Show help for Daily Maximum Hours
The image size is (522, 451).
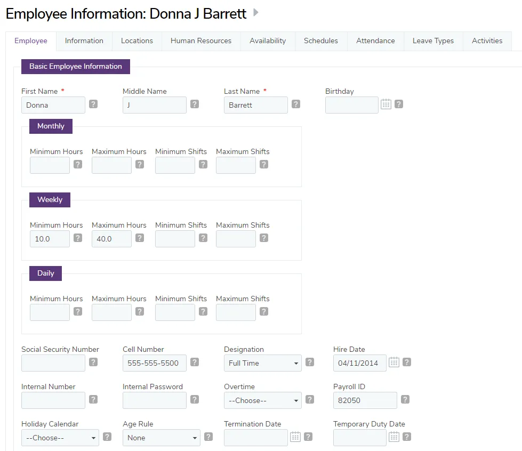pyautogui.click(x=140, y=311)
